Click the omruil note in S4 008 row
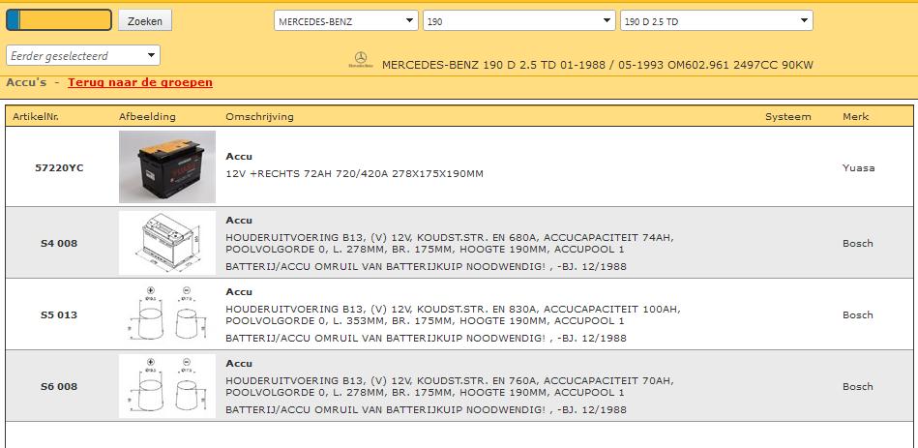The width and height of the screenshot is (918, 448). point(426,266)
